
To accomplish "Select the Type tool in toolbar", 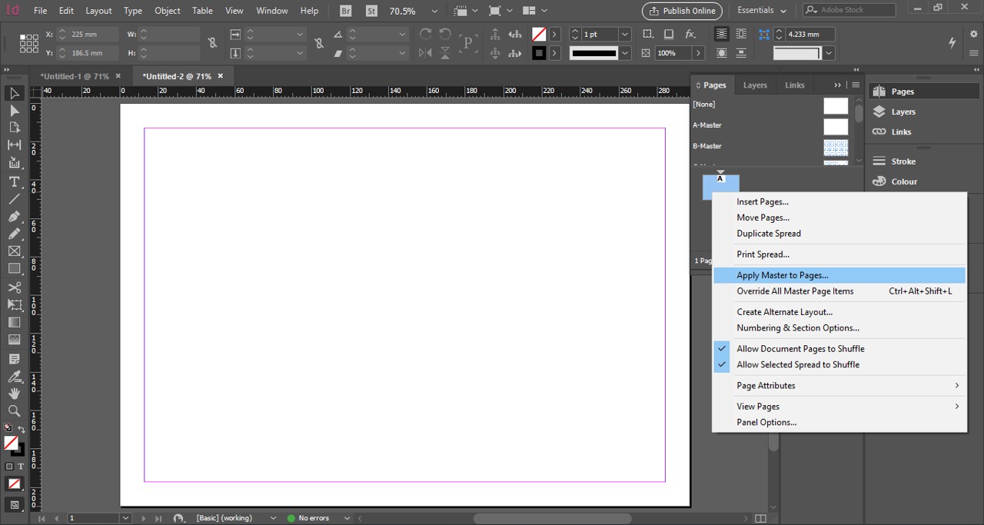I will [14, 181].
